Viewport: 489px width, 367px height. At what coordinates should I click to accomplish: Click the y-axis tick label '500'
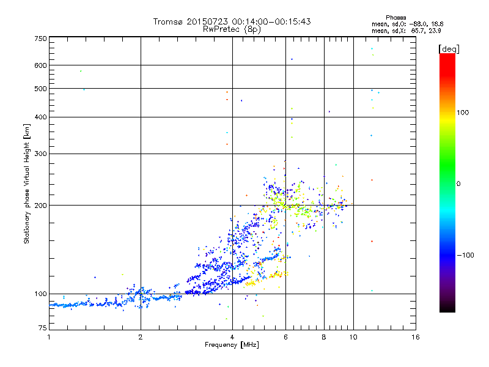(40, 89)
